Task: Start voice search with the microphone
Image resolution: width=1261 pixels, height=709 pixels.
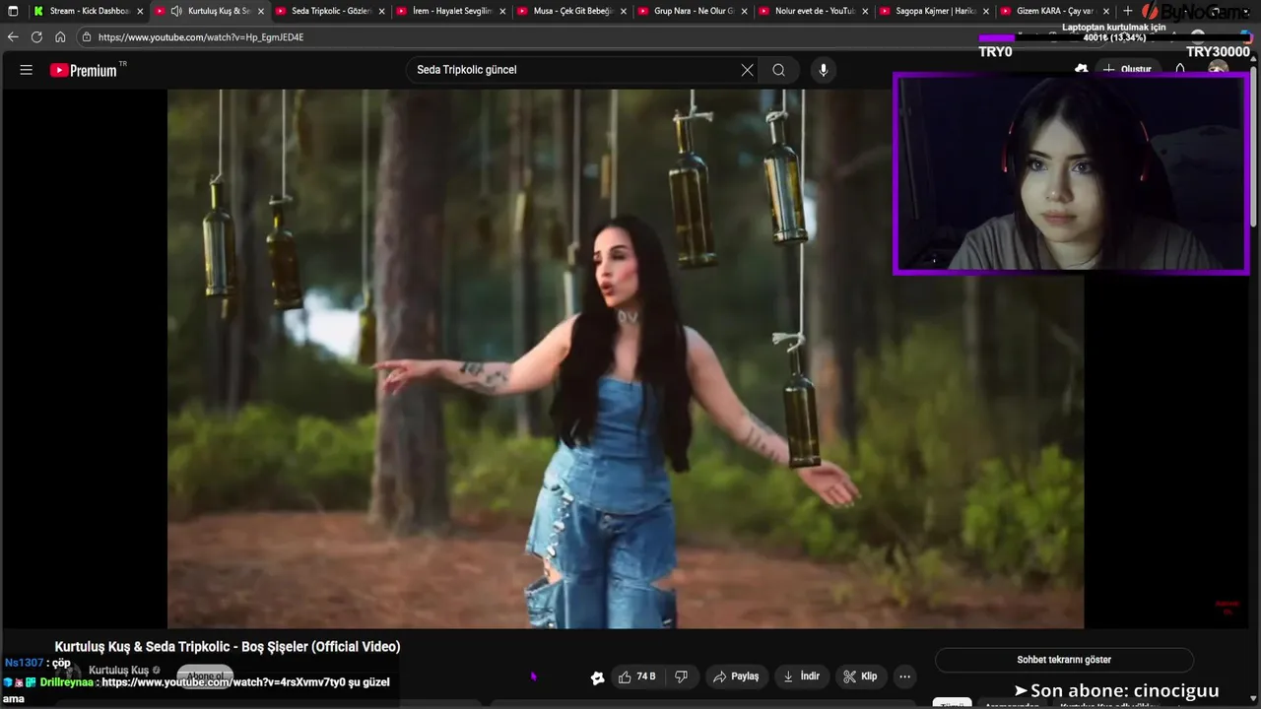Action: pos(823,70)
